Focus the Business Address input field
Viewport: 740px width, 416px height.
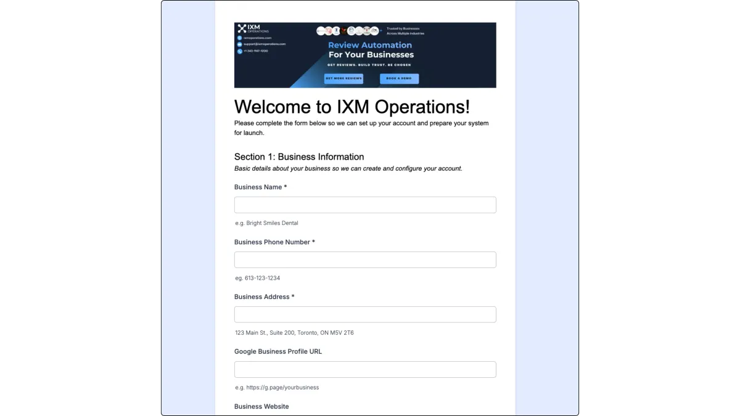(x=365, y=314)
